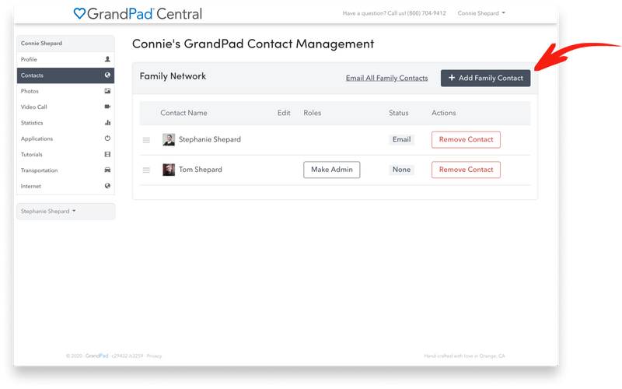Click the Internet globe icon
Image resolution: width=622 pixels, height=389 pixels.
click(107, 186)
